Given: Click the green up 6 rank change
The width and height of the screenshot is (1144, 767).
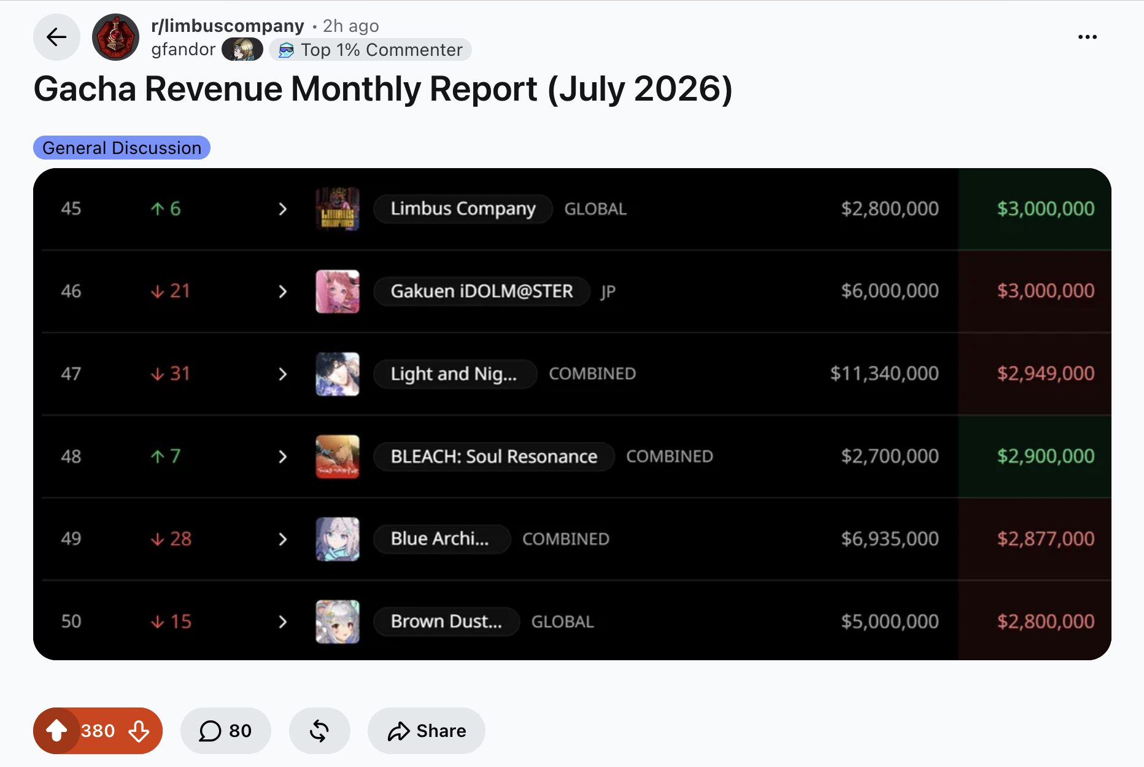Looking at the screenshot, I should 166,209.
